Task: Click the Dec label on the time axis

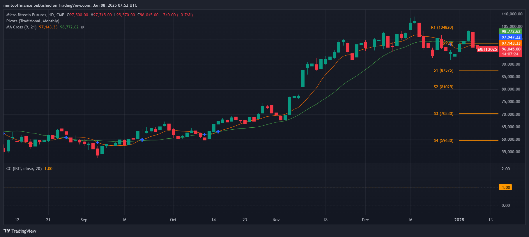Action: (365, 220)
